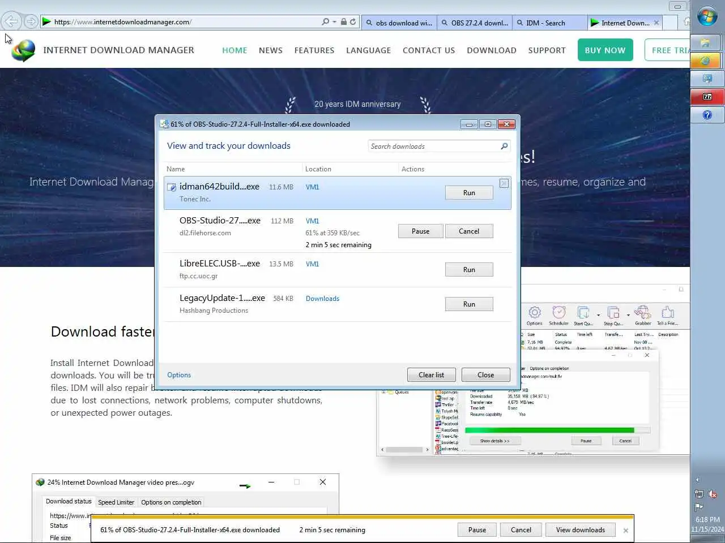This screenshot has height=543, width=725.
Task: Click the Internet Download Manager globe logo
Action: click(23, 50)
